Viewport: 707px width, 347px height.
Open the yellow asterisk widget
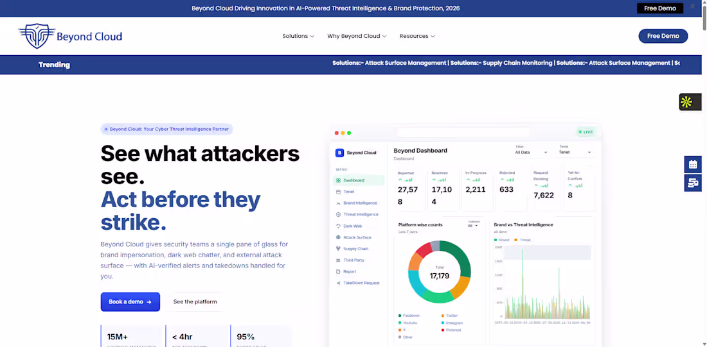(690, 102)
